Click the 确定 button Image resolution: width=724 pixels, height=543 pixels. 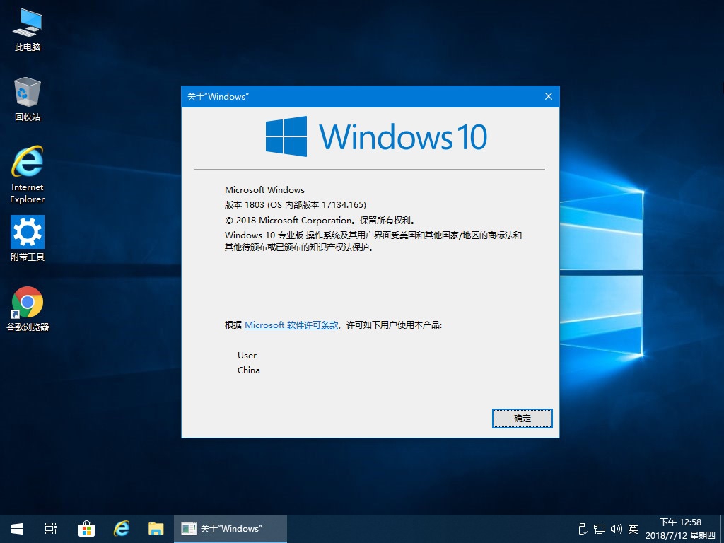tap(522, 419)
